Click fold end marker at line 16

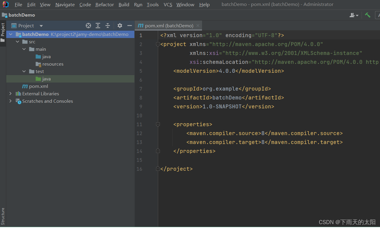[158, 169]
